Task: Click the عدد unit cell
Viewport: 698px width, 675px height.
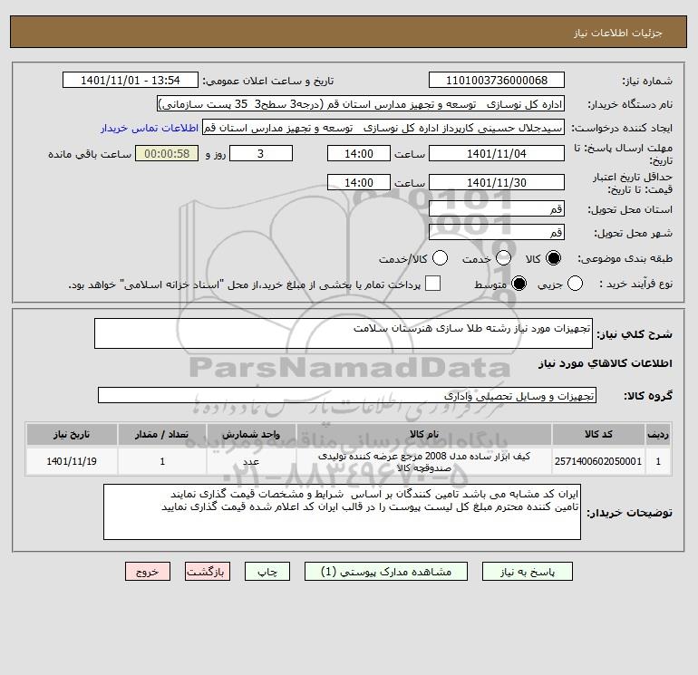Action: 251,461
